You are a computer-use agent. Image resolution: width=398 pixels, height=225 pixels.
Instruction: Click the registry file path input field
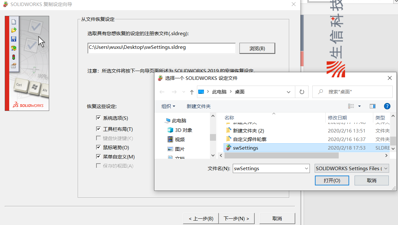tap(161, 48)
